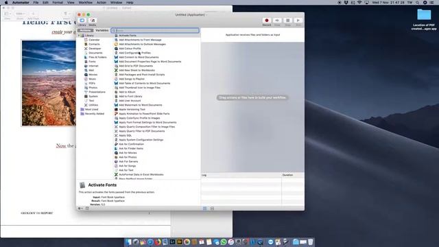
Task: Select the Contacts category in the library
Action: pyautogui.click(x=94, y=44)
